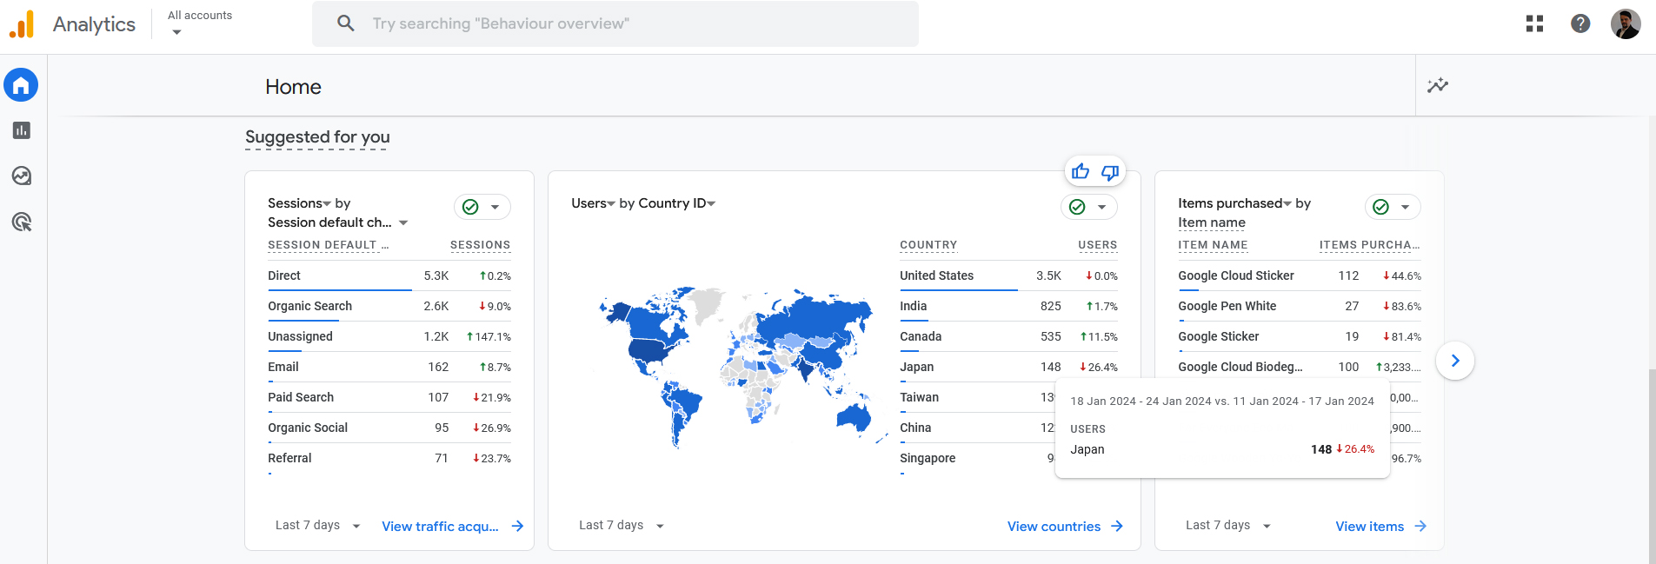Screen dimensions: 1656x564
Task: Open Items purchased card quality checkmark
Action: coord(1380,207)
